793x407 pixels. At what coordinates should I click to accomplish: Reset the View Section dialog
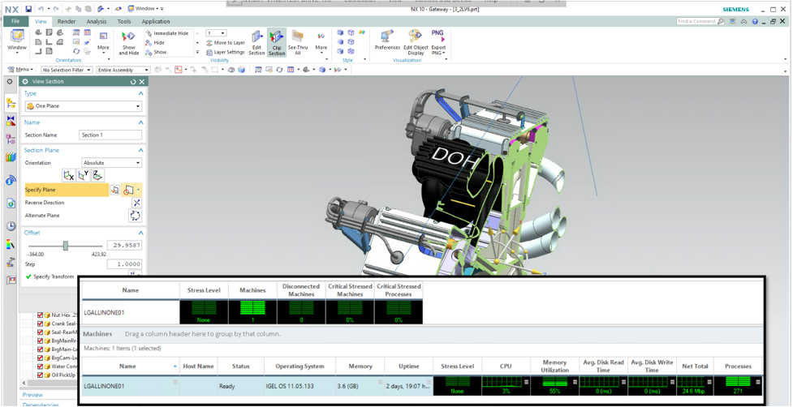coord(133,82)
